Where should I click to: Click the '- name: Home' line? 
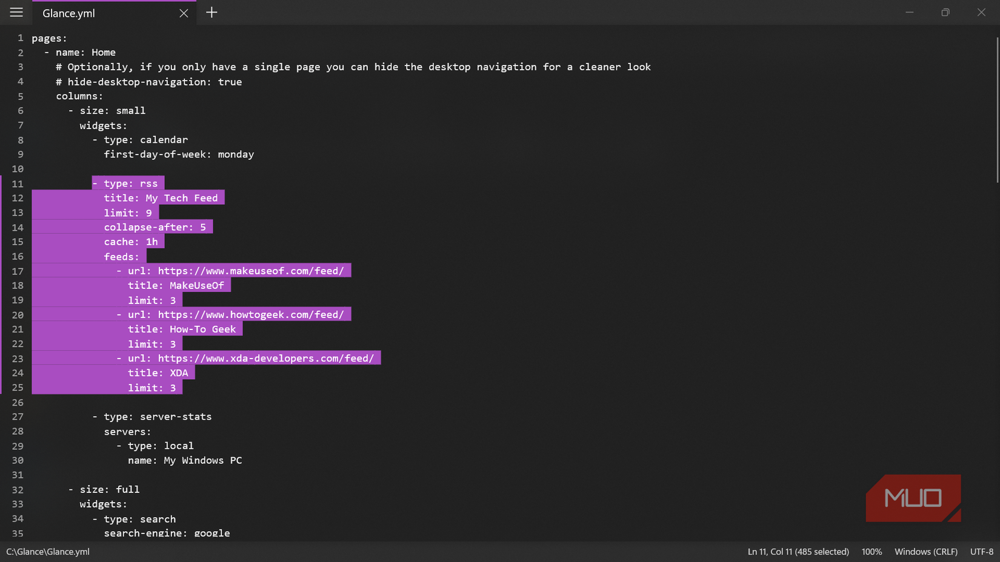pyautogui.click(x=79, y=53)
